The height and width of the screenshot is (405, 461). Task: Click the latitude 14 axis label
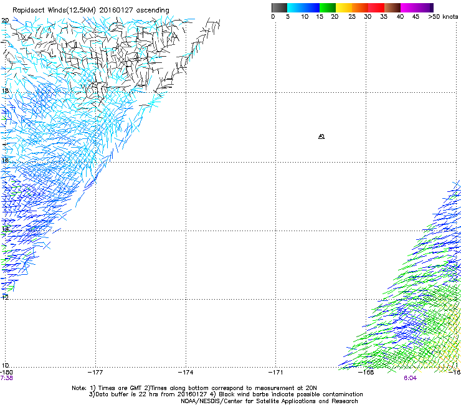[x=5, y=229]
